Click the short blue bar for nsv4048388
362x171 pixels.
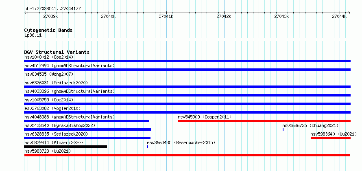(87, 121)
